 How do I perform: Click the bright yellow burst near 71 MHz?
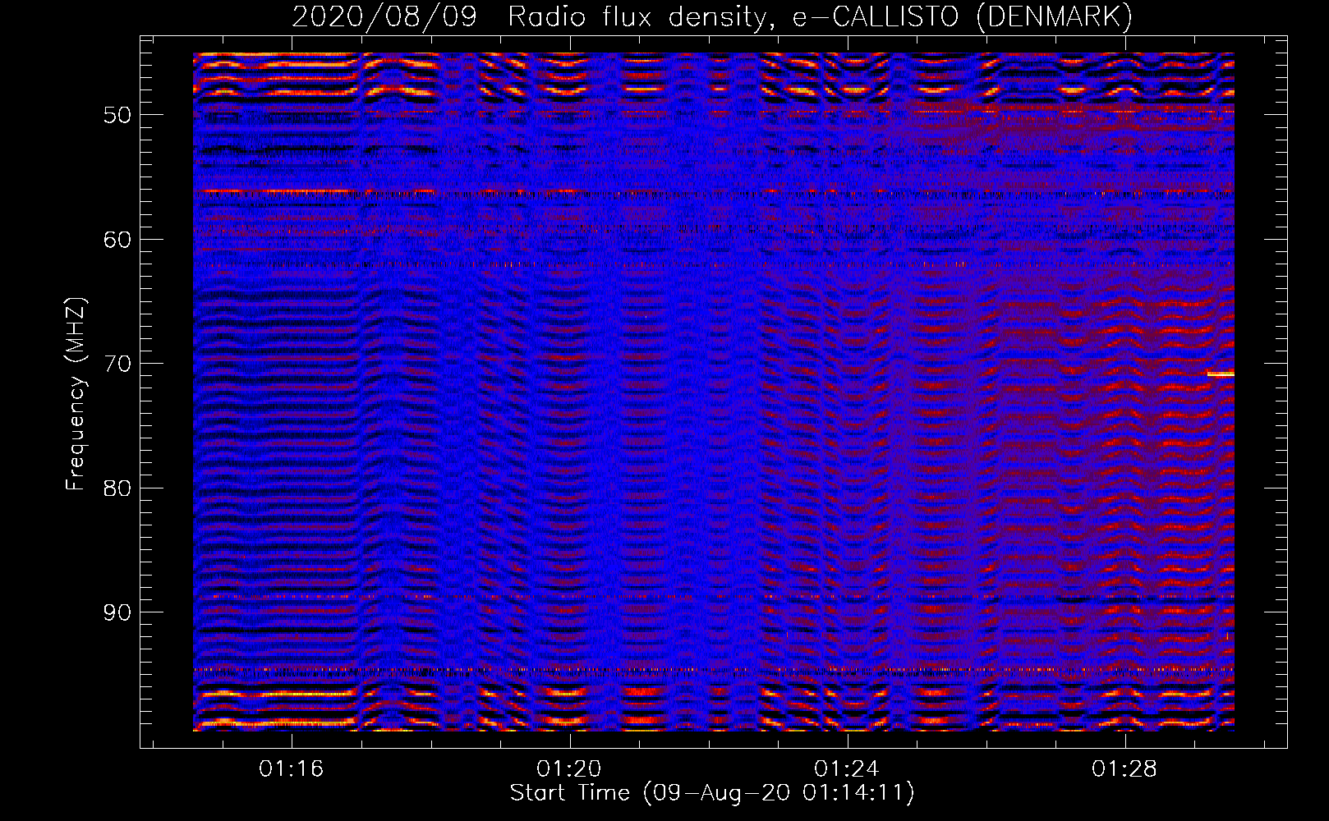point(1221,374)
